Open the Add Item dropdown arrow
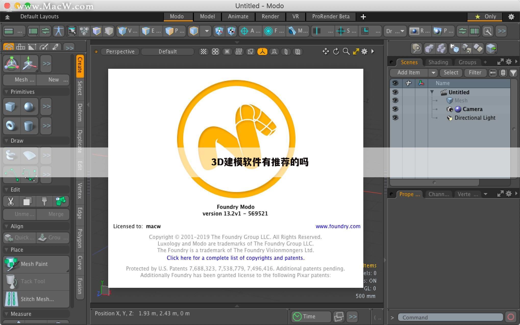Viewport: 520px width, 325px height. pos(433,73)
